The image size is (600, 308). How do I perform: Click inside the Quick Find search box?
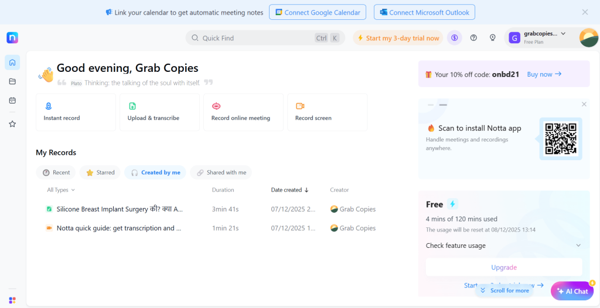tap(265, 38)
